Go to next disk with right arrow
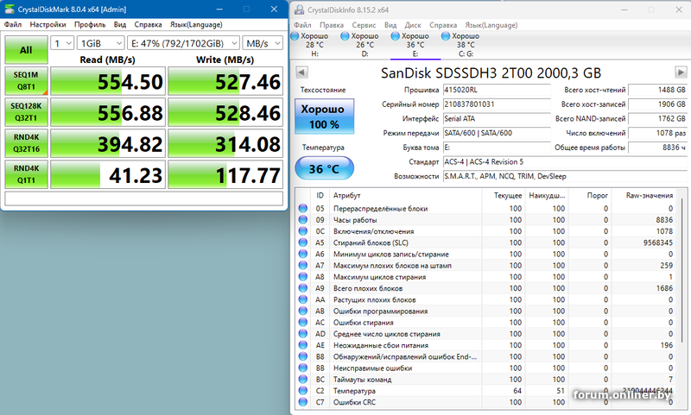The height and width of the screenshot is (415, 691). click(x=681, y=73)
